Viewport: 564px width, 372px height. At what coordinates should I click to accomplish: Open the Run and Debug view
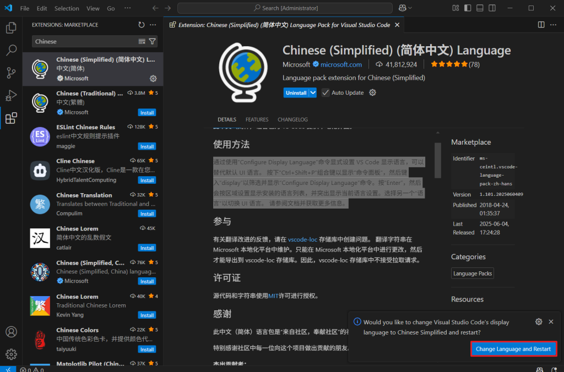point(11,96)
